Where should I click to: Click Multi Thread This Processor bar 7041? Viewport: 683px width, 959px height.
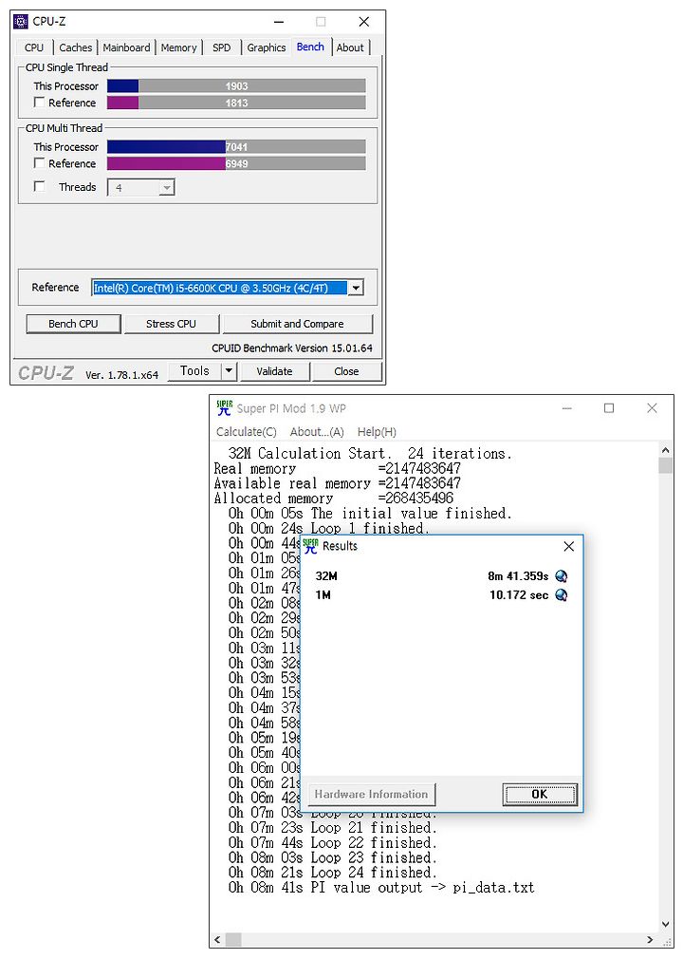(236, 147)
